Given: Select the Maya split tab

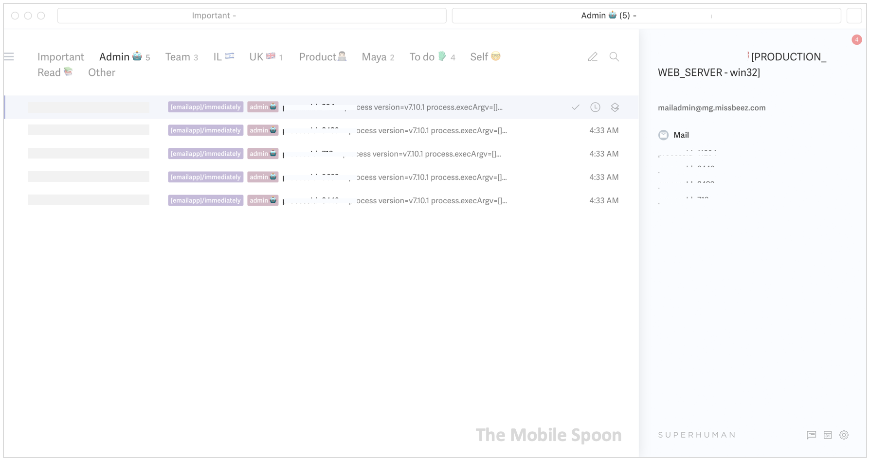Looking at the screenshot, I should click(378, 57).
